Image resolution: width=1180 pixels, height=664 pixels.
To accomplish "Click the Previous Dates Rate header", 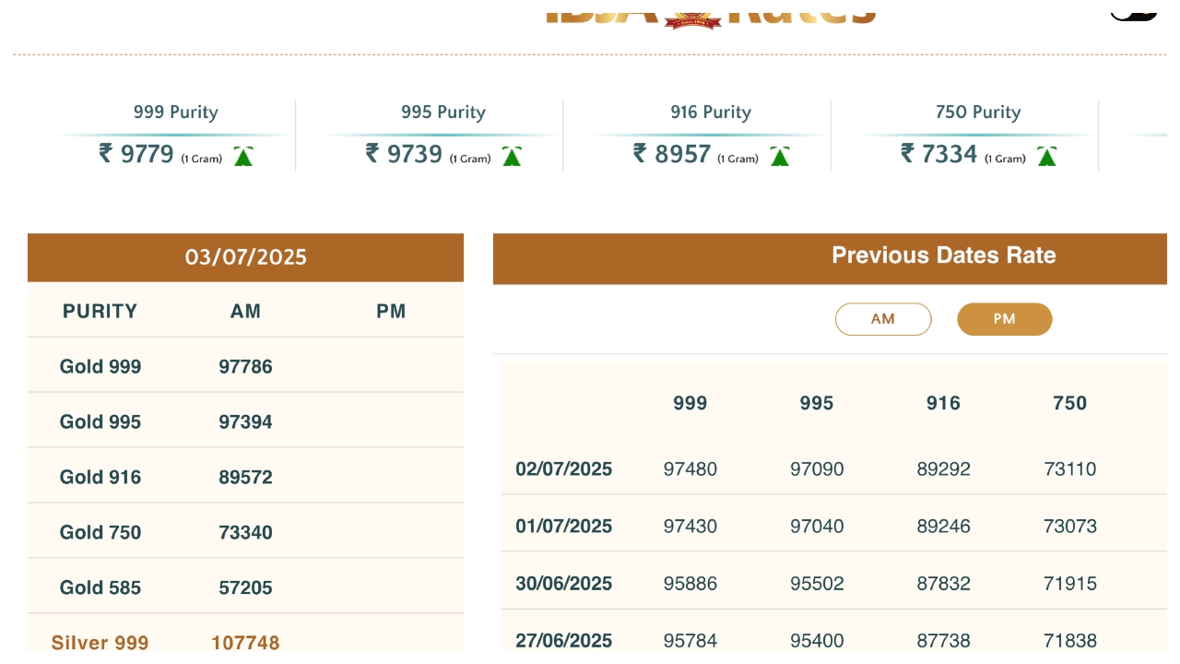I will point(943,256).
